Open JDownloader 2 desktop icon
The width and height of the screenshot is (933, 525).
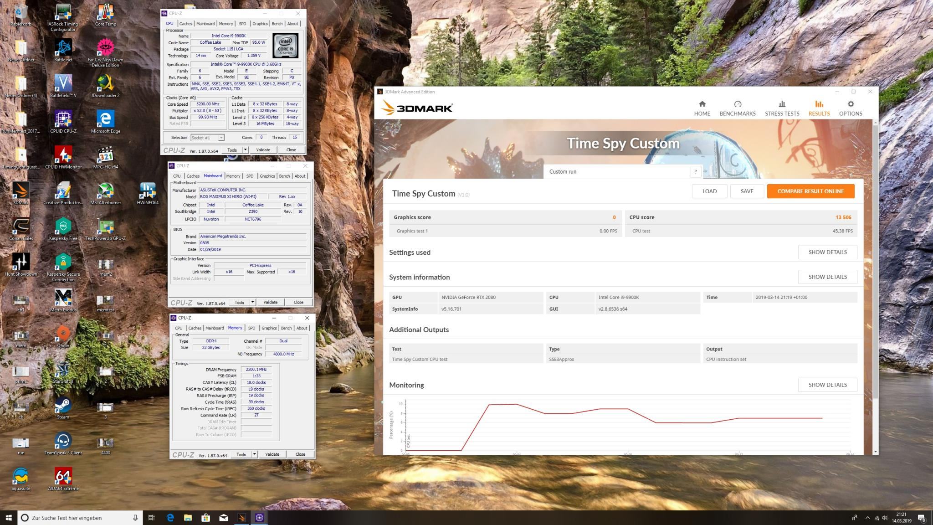tap(105, 86)
